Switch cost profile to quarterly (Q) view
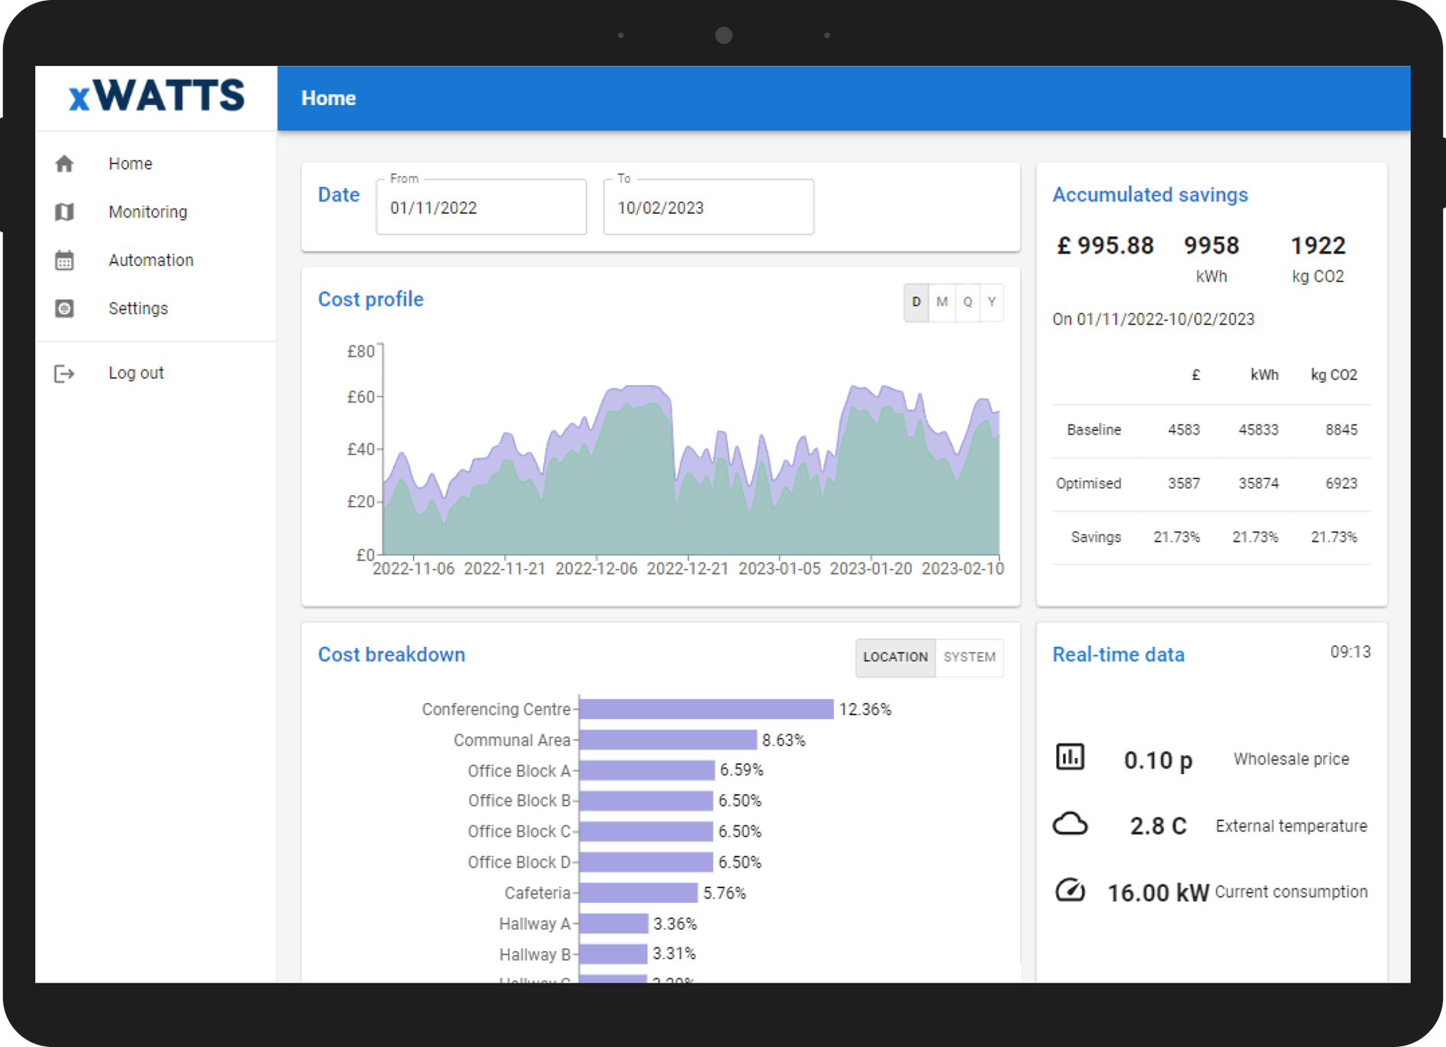The image size is (1446, 1047). 968,302
